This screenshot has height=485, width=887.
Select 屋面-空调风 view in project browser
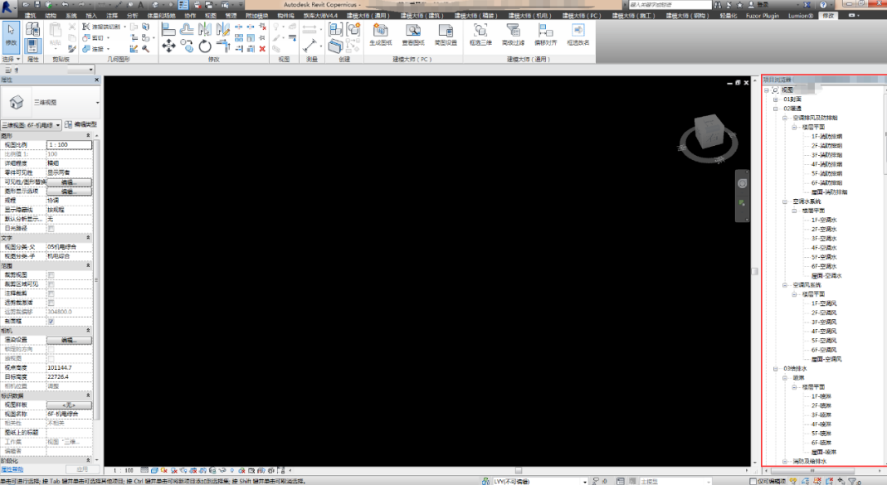point(826,360)
